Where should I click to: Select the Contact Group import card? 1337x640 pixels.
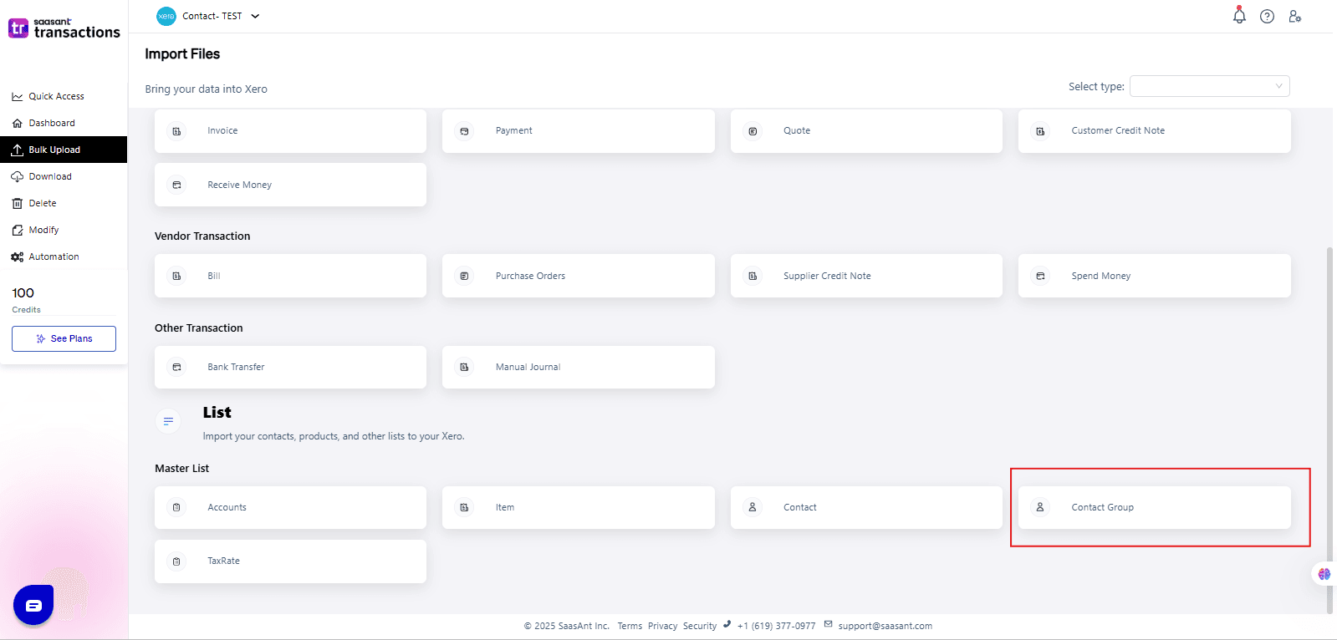[1154, 507]
